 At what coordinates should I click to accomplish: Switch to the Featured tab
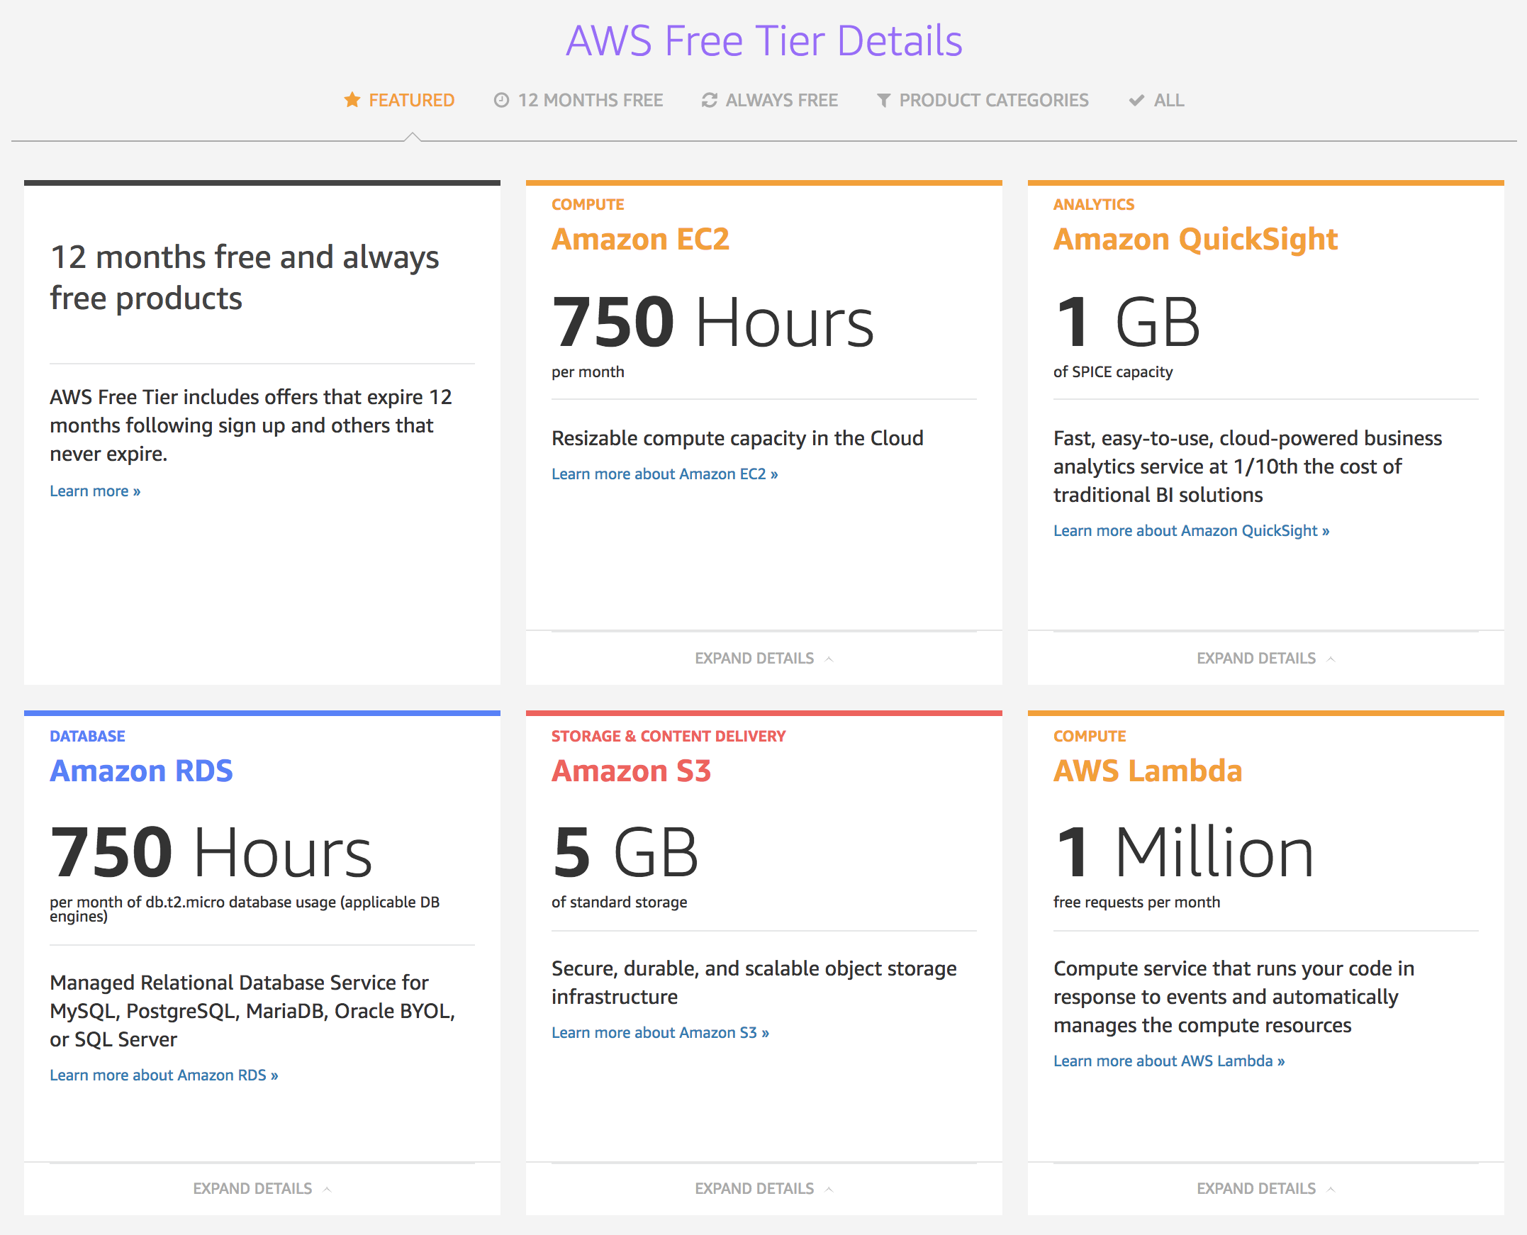click(x=399, y=100)
